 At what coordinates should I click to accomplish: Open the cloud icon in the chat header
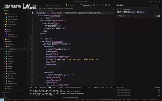[x=154, y=5]
